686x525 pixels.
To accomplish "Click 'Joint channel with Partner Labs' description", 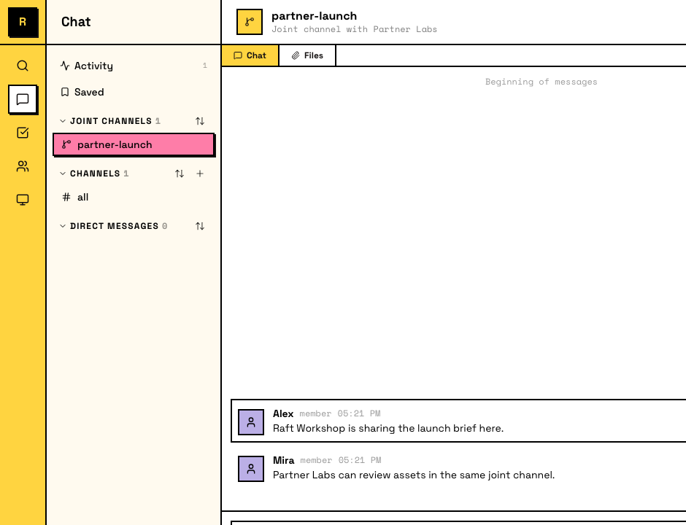I will [355, 29].
